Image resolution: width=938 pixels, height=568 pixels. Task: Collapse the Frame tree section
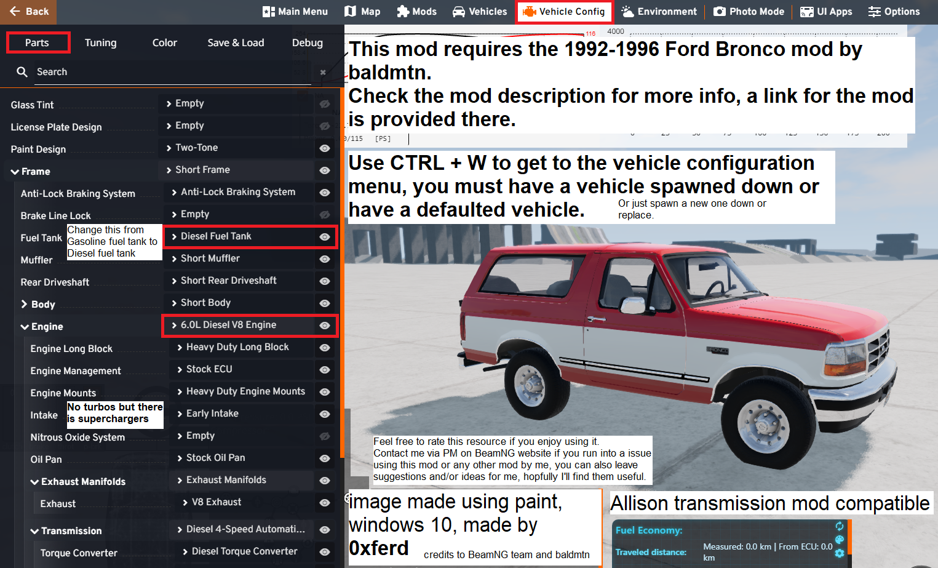[x=15, y=172]
